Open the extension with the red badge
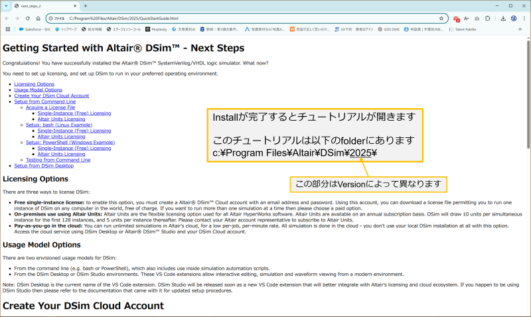The width and height of the screenshot is (531, 317). [x=456, y=19]
